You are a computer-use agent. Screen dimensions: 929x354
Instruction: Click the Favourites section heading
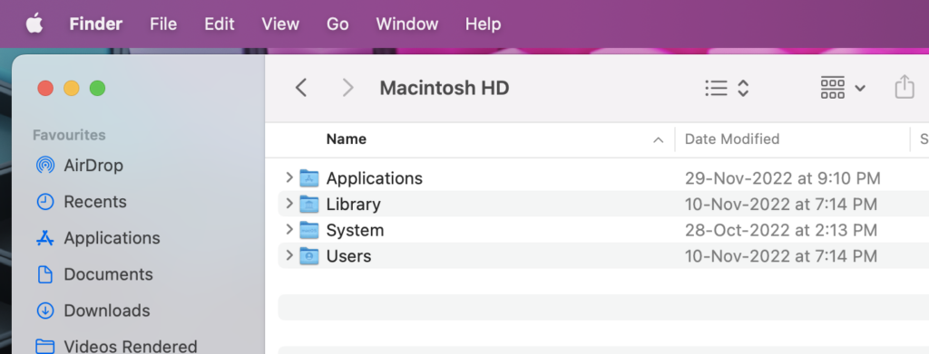coord(69,135)
